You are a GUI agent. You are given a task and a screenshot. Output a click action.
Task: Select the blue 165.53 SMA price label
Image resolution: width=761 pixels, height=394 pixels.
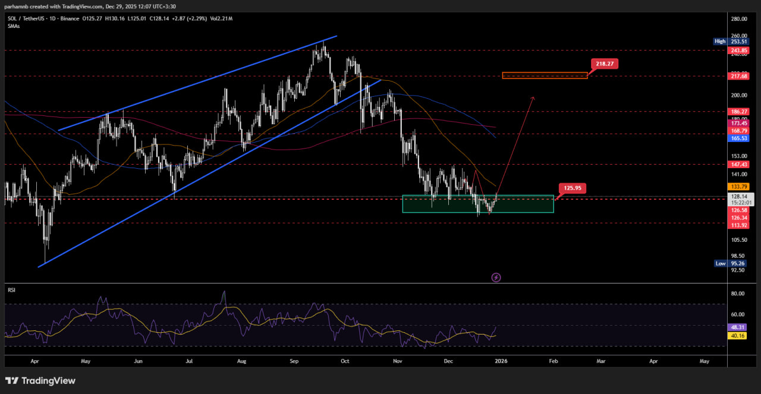739,138
